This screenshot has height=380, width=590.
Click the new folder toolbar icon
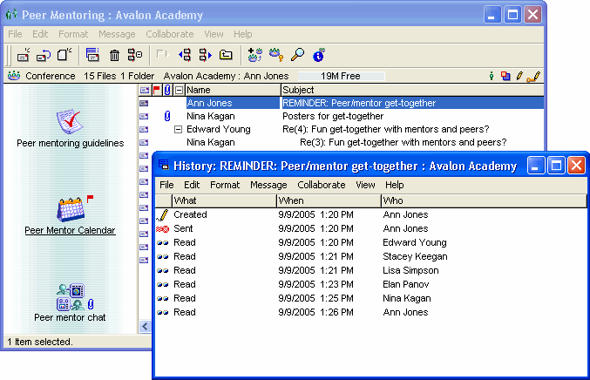pyautogui.click(x=226, y=55)
